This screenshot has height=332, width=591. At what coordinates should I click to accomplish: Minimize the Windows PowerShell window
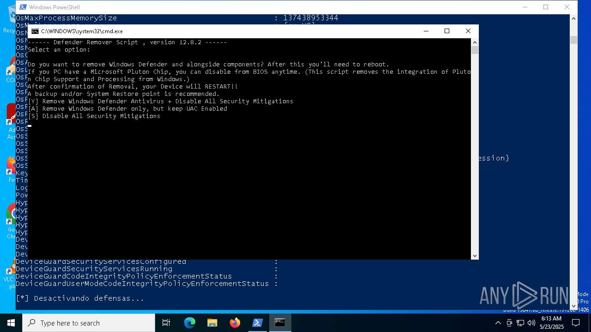[x=525, y=7]
